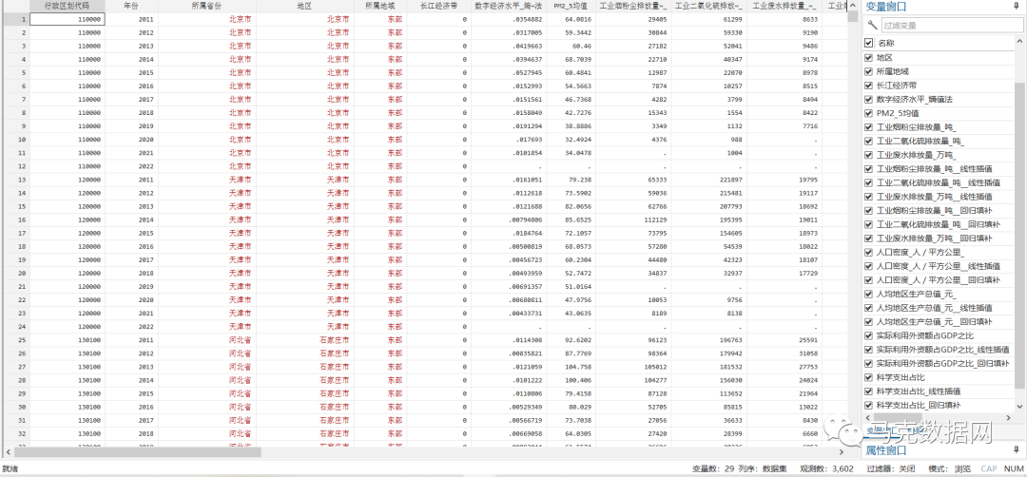Toggle the 人均地区生产总值_元_ checkbox
Screen dimensions: 1027x477
869,295
